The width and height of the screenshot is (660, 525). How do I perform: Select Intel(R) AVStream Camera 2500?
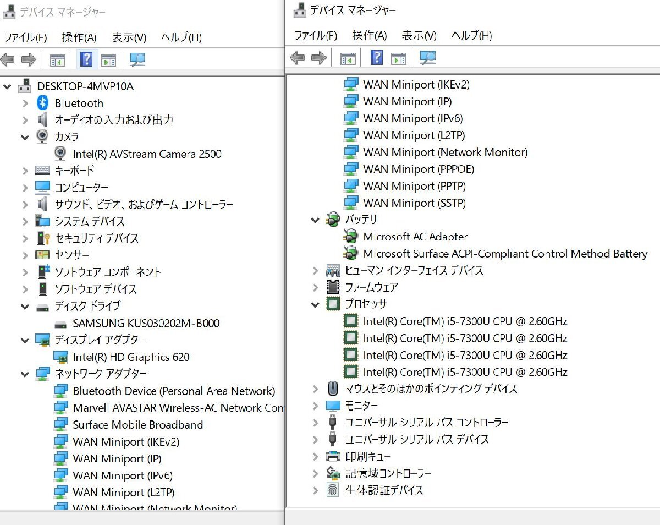tap(147, 154)
